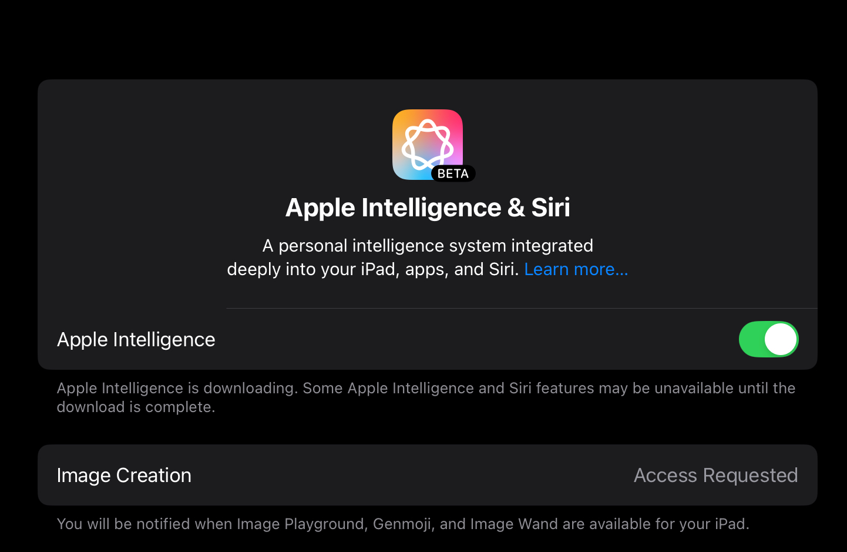The height and width of the screenshot is (552, 847).
Task: Click the Apple Intelligence app icon
Action: point(428,145)
